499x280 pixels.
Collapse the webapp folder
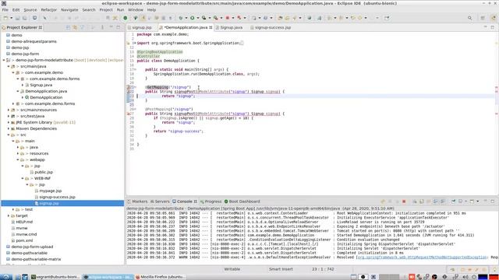tap(18, 159)
